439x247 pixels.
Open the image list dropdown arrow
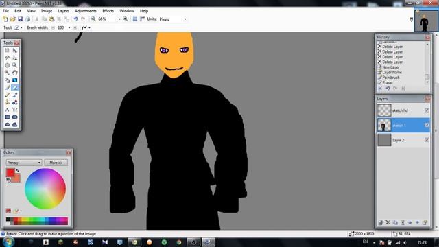coord(412,19)
